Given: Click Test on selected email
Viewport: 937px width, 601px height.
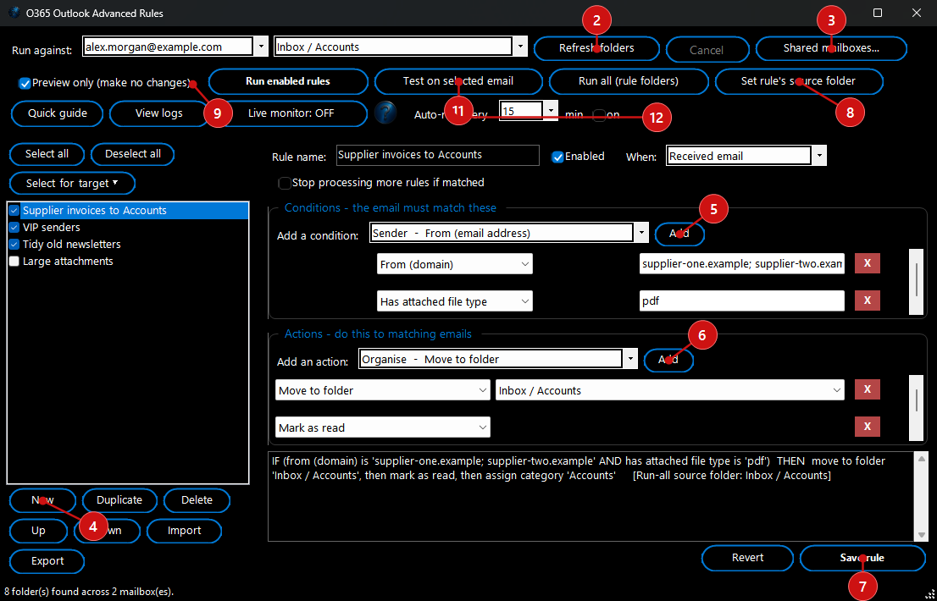Looking at the screenshot, I should (458, 81).
